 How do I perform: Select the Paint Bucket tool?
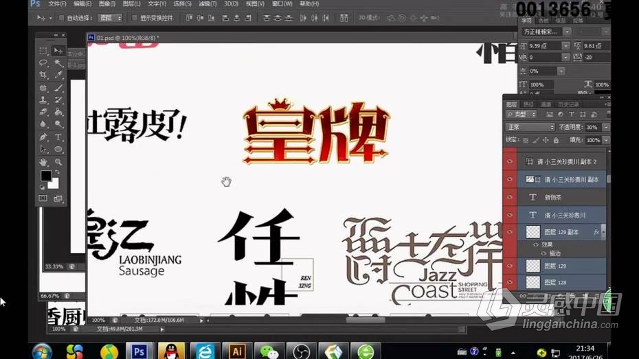coord(58,112)
